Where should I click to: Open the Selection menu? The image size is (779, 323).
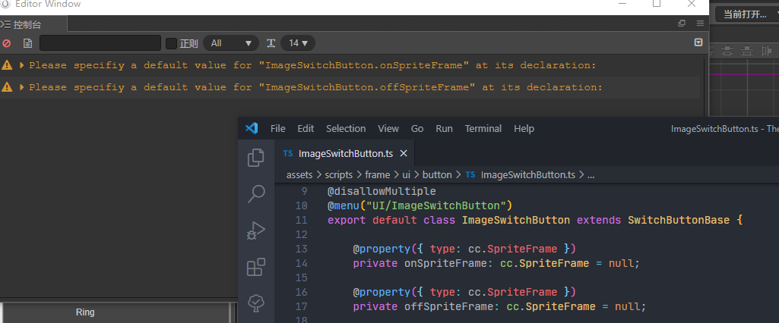[346, 129]
